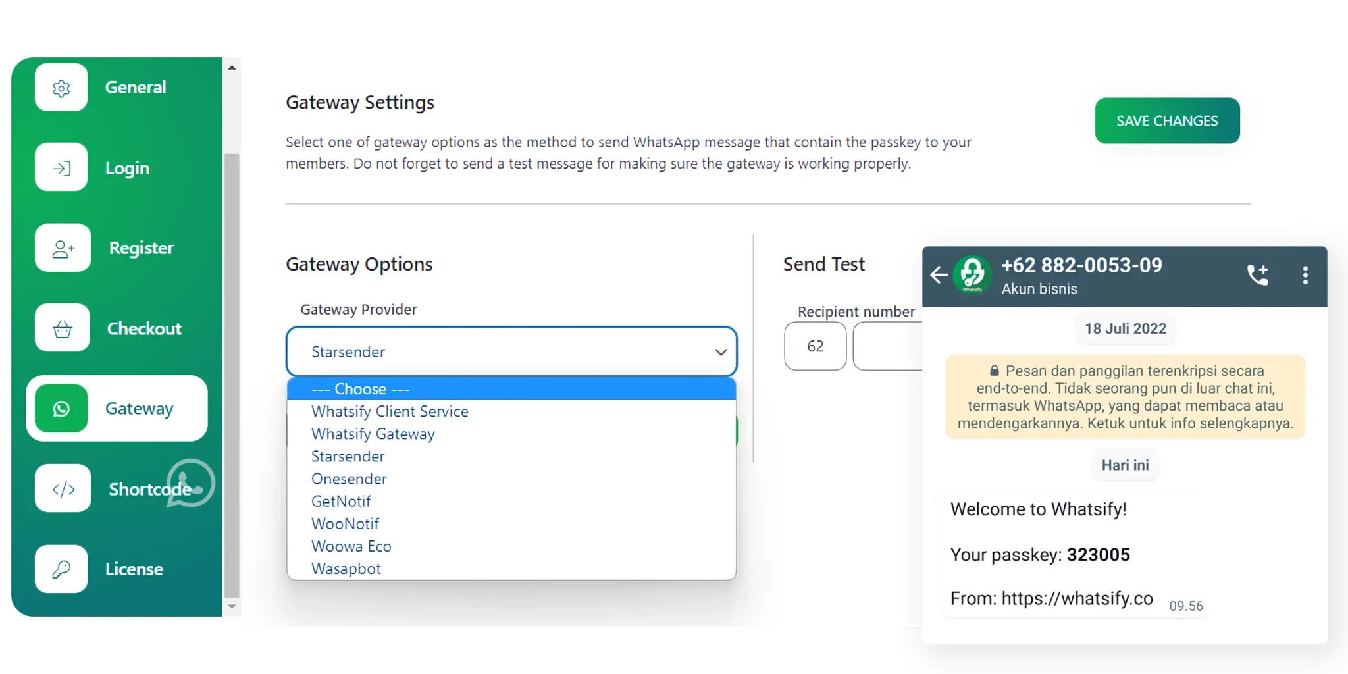Switch to the Gateway tab
1348x674 pixels.
pyautogui.click(x=117, y=409)
